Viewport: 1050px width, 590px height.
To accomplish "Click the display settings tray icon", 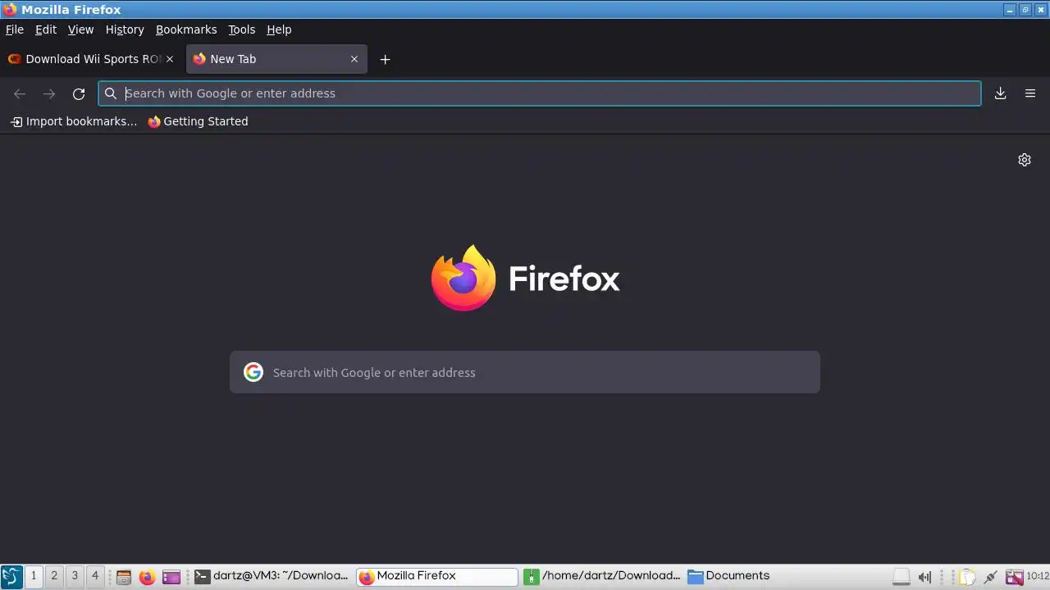I will pyautogui.click(x=1015, y=577).
